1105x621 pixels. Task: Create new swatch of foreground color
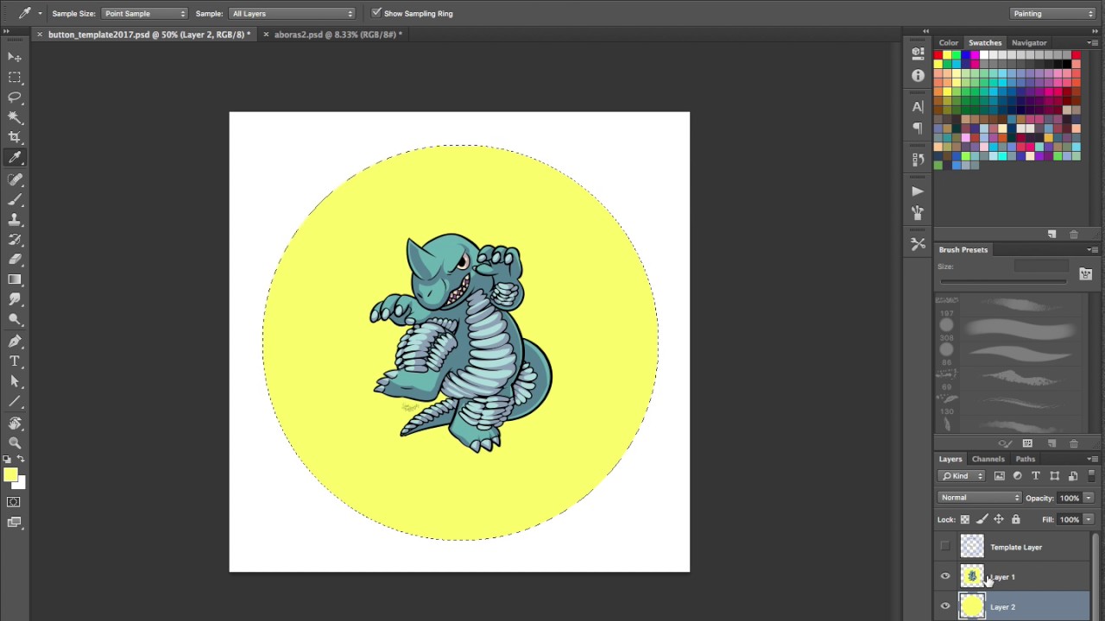1051,234
